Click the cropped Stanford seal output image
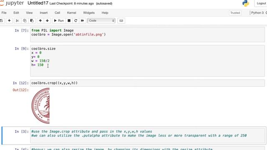Viewport: 267px width, 150px height. (40, 105)
